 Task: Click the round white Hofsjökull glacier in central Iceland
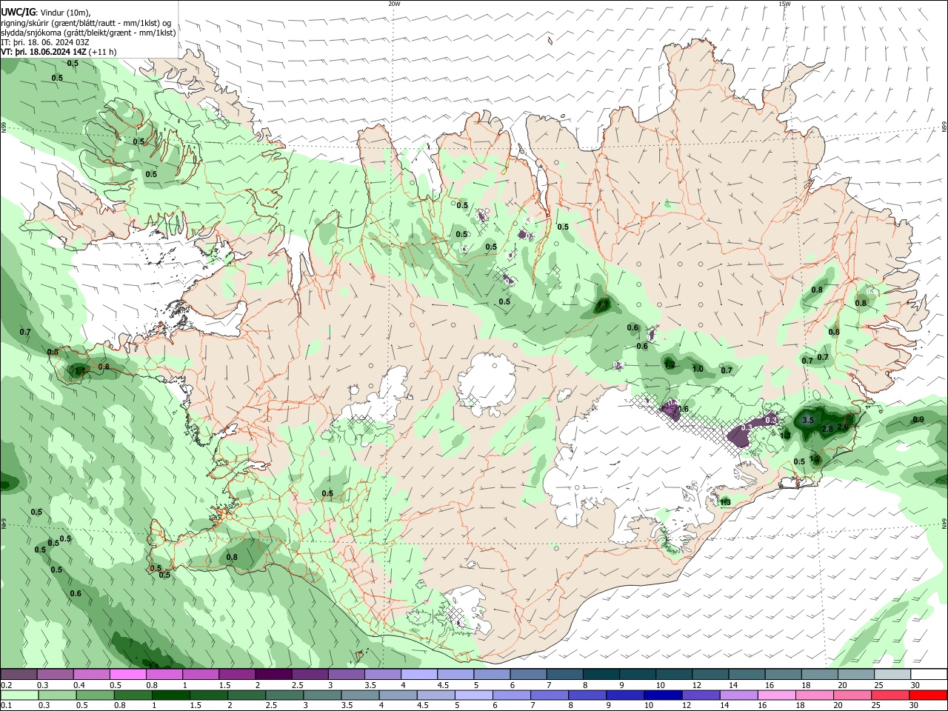pyautogui.click(x=487, y=383)
